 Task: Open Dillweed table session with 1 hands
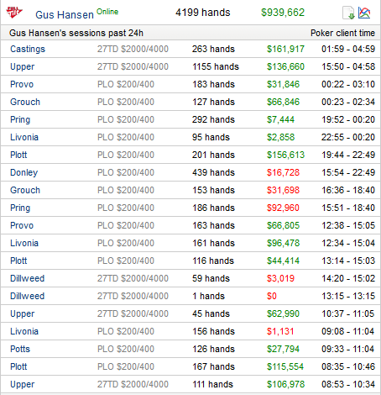tap(28, 296)
